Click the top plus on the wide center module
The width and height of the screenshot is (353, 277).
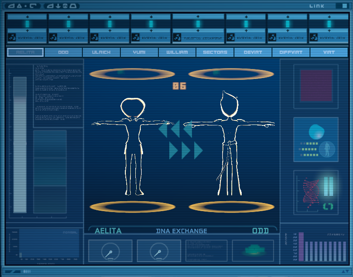(x=198, y=17)
